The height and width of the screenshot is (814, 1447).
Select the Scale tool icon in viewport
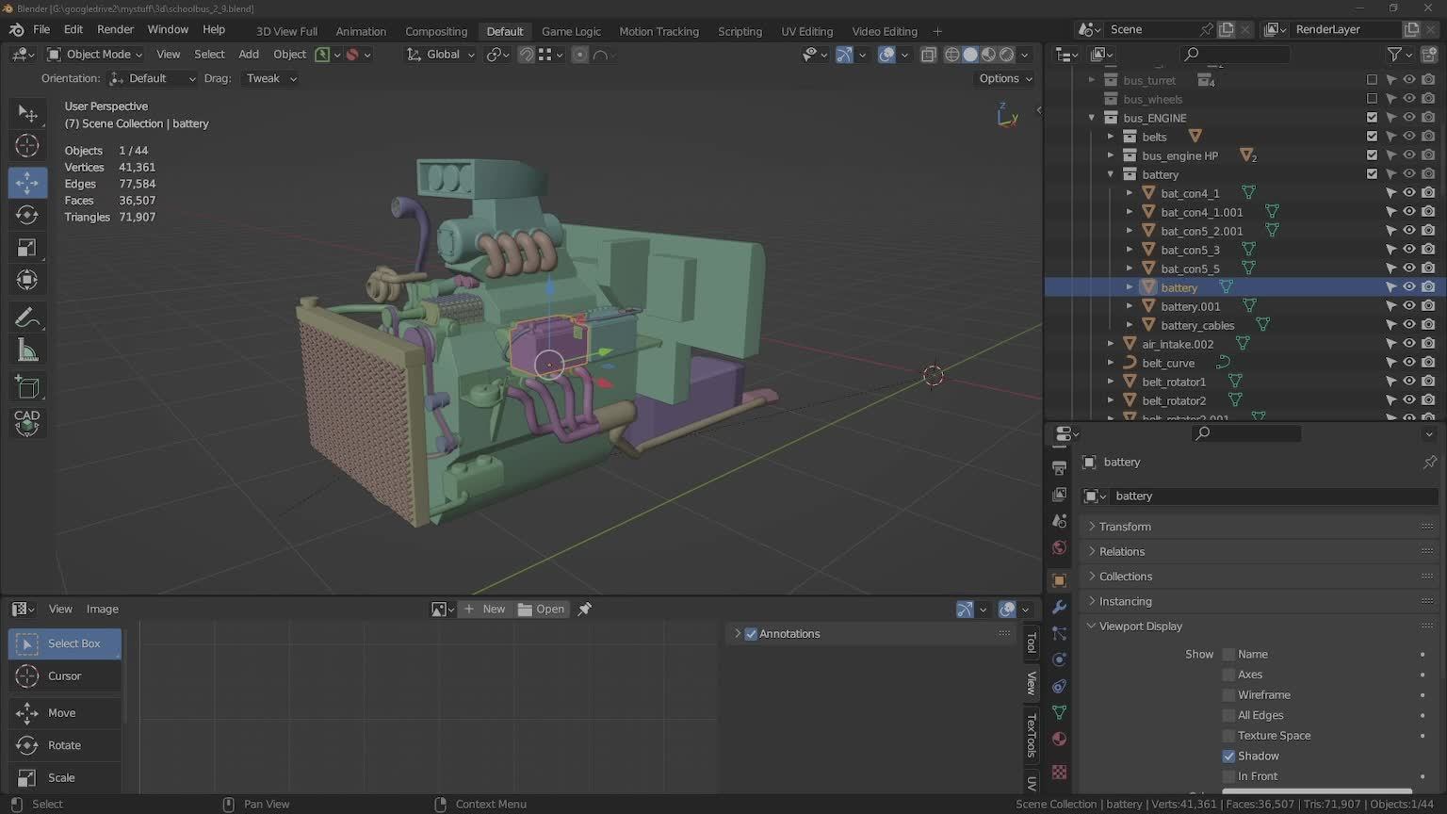27,248
